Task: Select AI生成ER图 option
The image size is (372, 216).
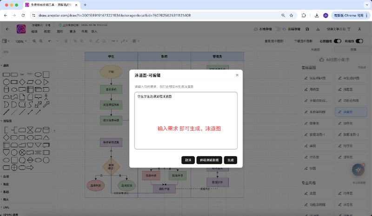Action: pyautogui.click(x=351, y=78)
